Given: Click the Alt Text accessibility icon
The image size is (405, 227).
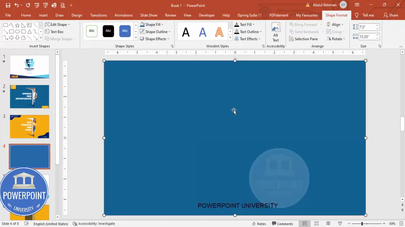Looking at the screenshot, I should click(276, 32).
